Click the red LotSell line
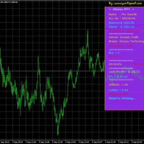Viewport: 144px width, 144px height. (x=118, y=94)
